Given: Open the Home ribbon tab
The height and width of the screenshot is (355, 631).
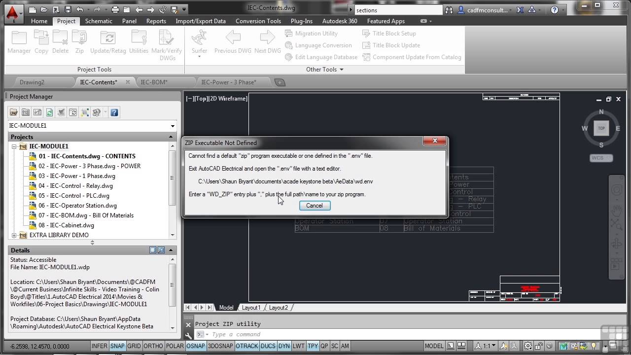Looking at the screenshot, I should click(x=39, y=21).
